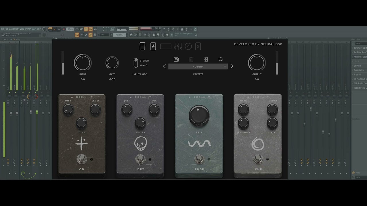The height and width of the screenshot is (206, 367).
Task: Toggle the PHSR pedal footswitch
Action: pyautogui.click(x=199, y=159)
